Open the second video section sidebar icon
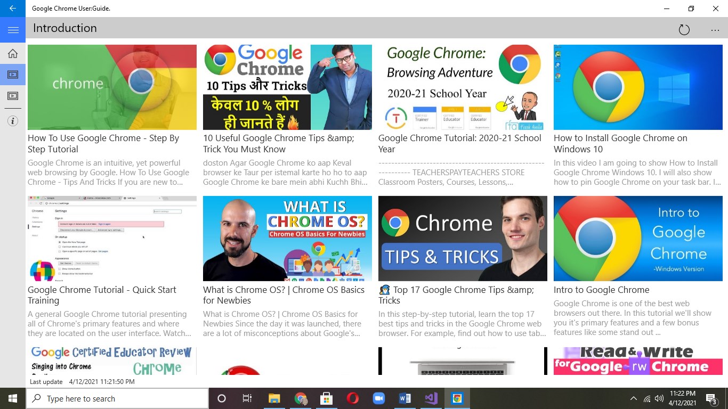 (x=13, y=96)
